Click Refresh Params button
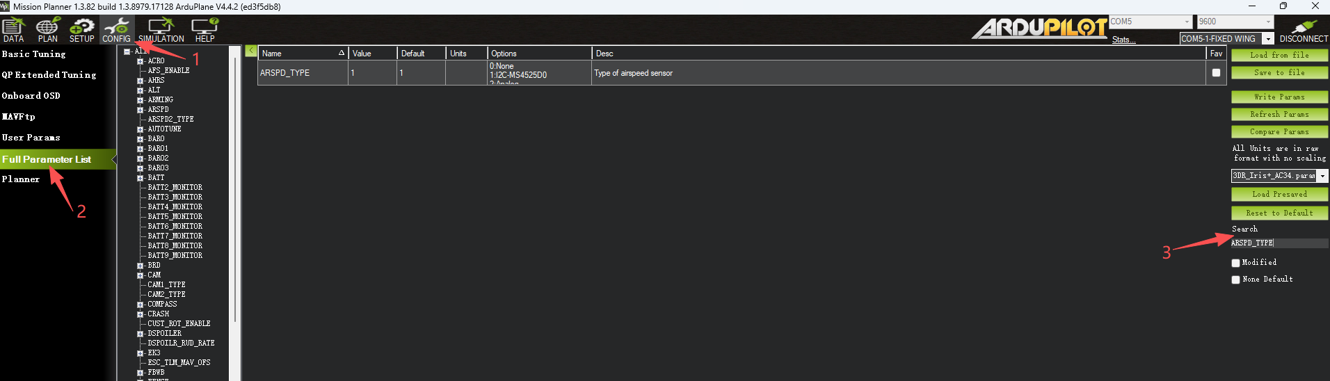Image resolution: width=1330 pixels, height=381 pixels. click(1279, 114)
